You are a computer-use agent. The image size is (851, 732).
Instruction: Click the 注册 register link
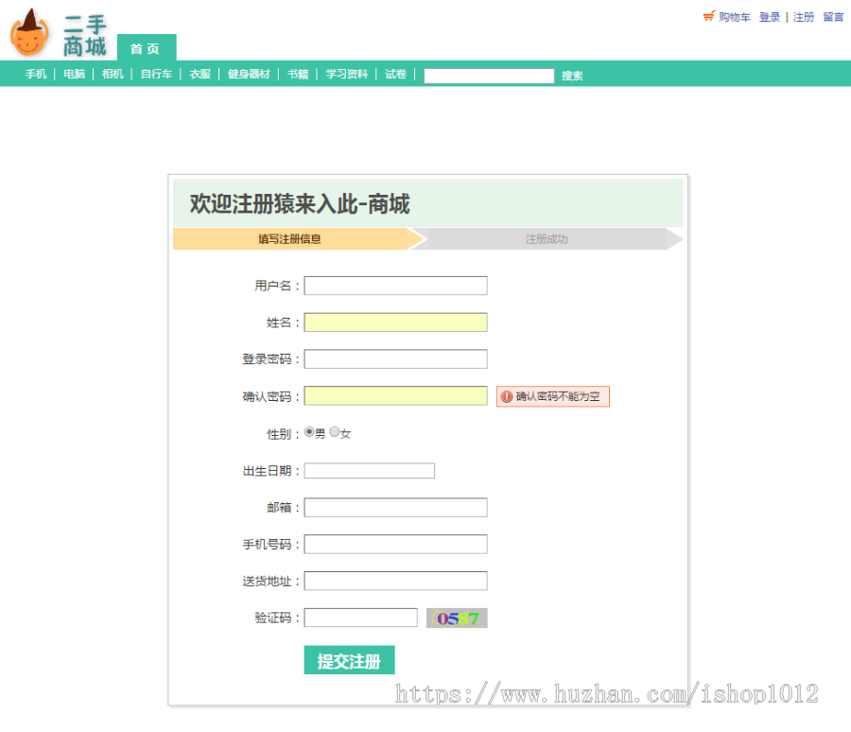(804, 16)
